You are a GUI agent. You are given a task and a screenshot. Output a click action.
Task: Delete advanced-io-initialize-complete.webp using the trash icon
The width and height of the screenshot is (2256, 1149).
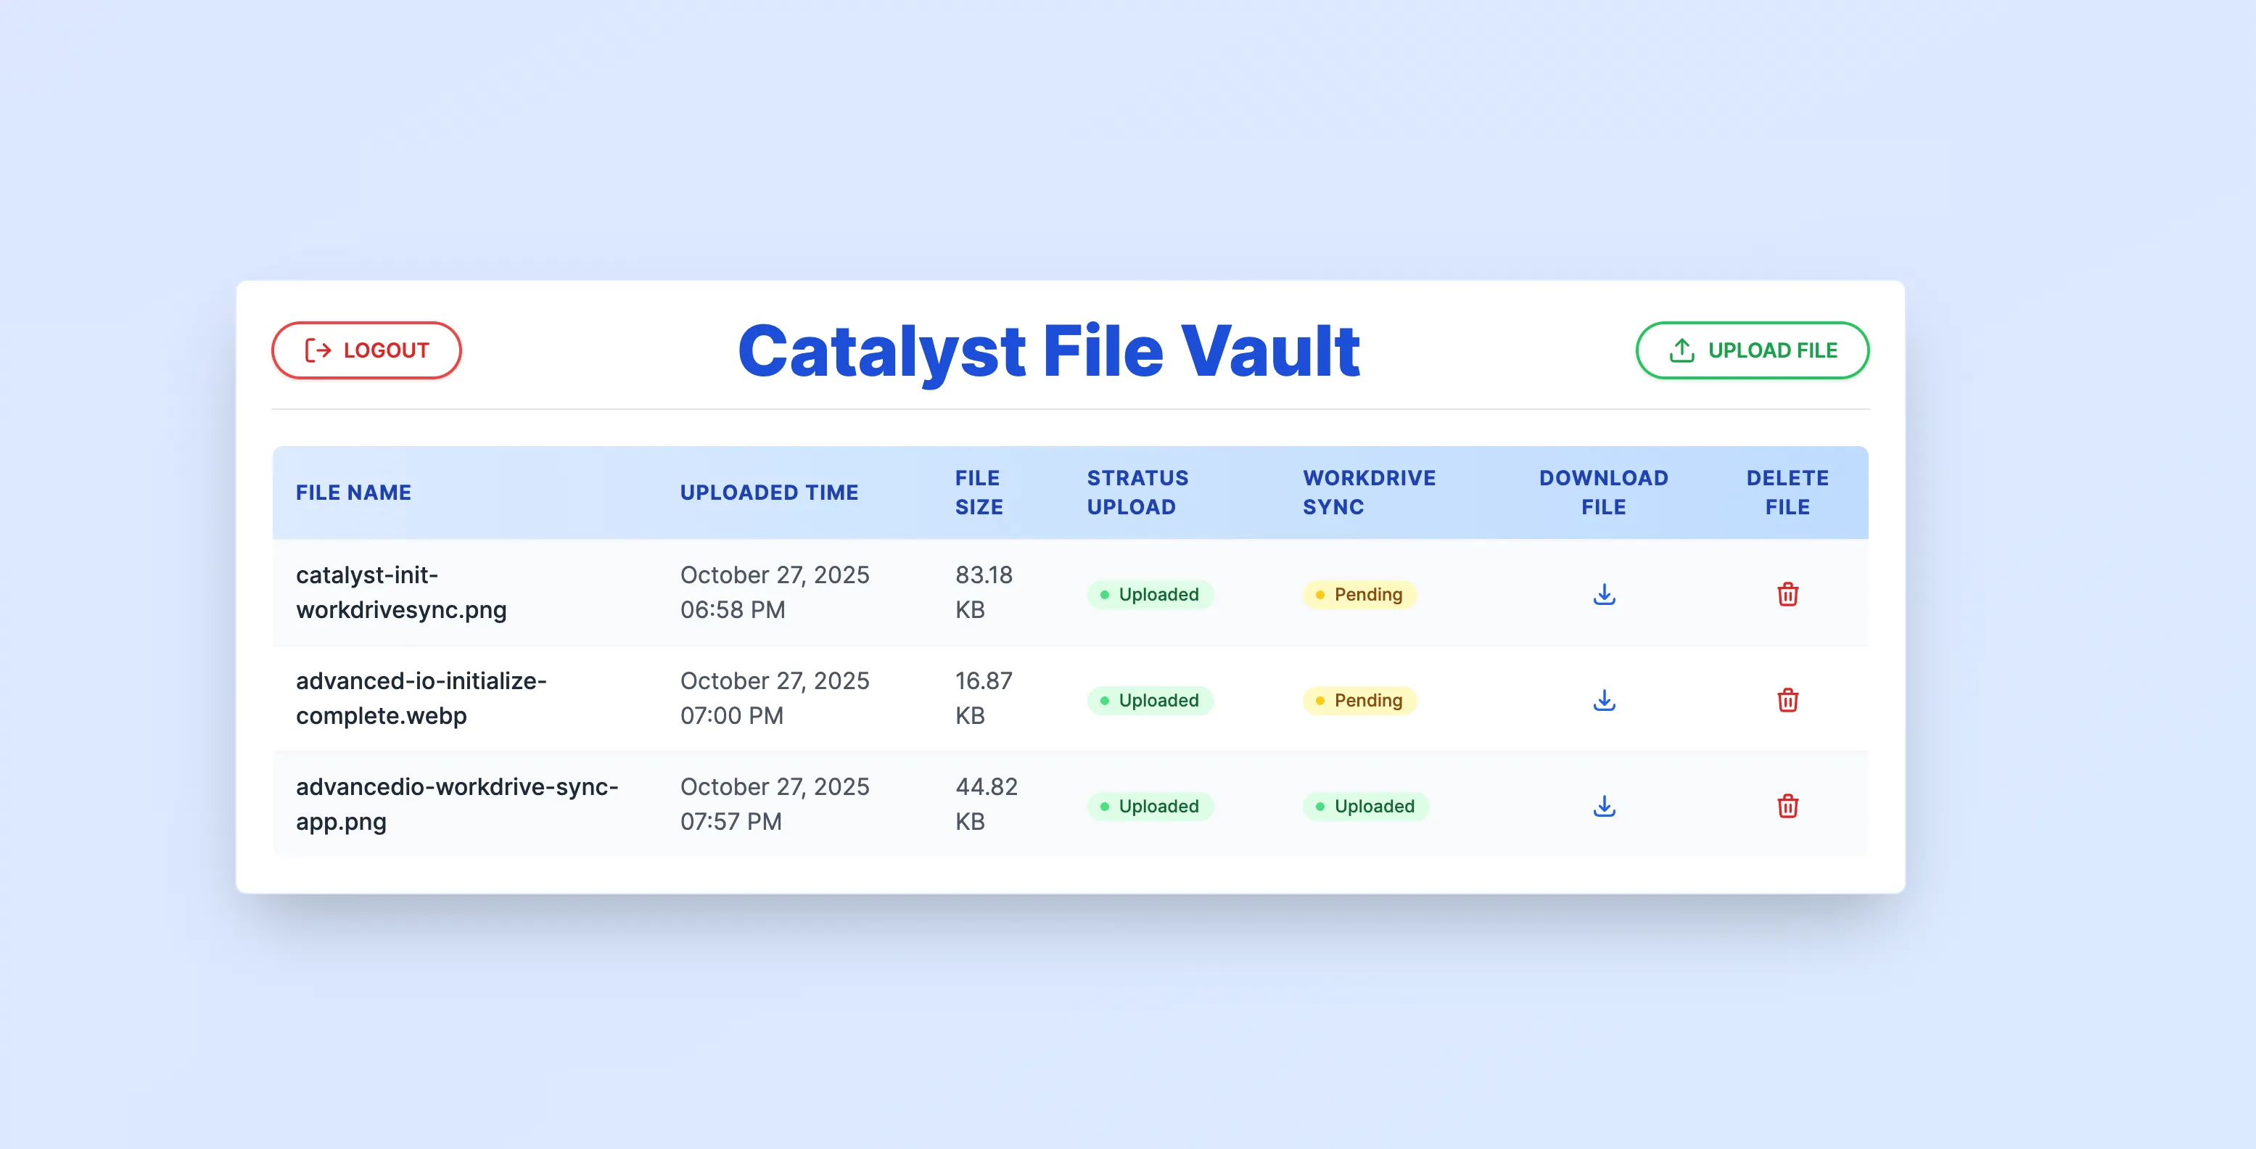tap(1788, 700)
